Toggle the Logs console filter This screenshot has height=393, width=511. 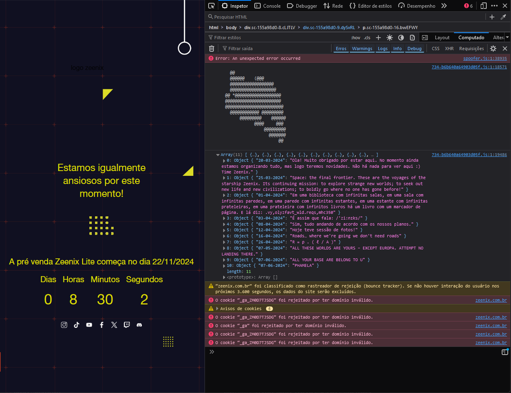point(383,49)
